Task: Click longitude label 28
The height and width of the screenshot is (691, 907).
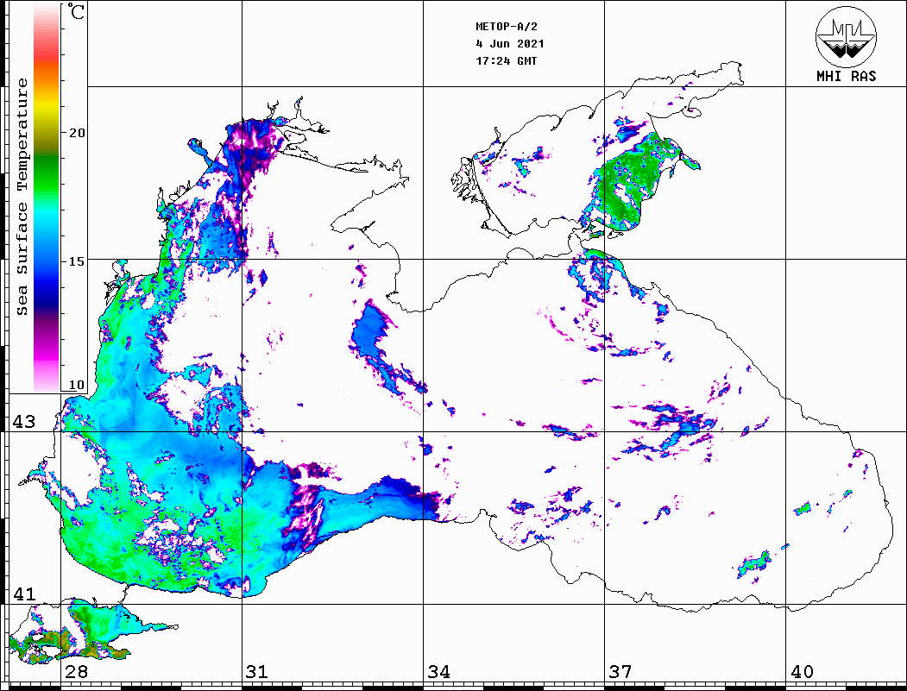Action: (76, 671)
